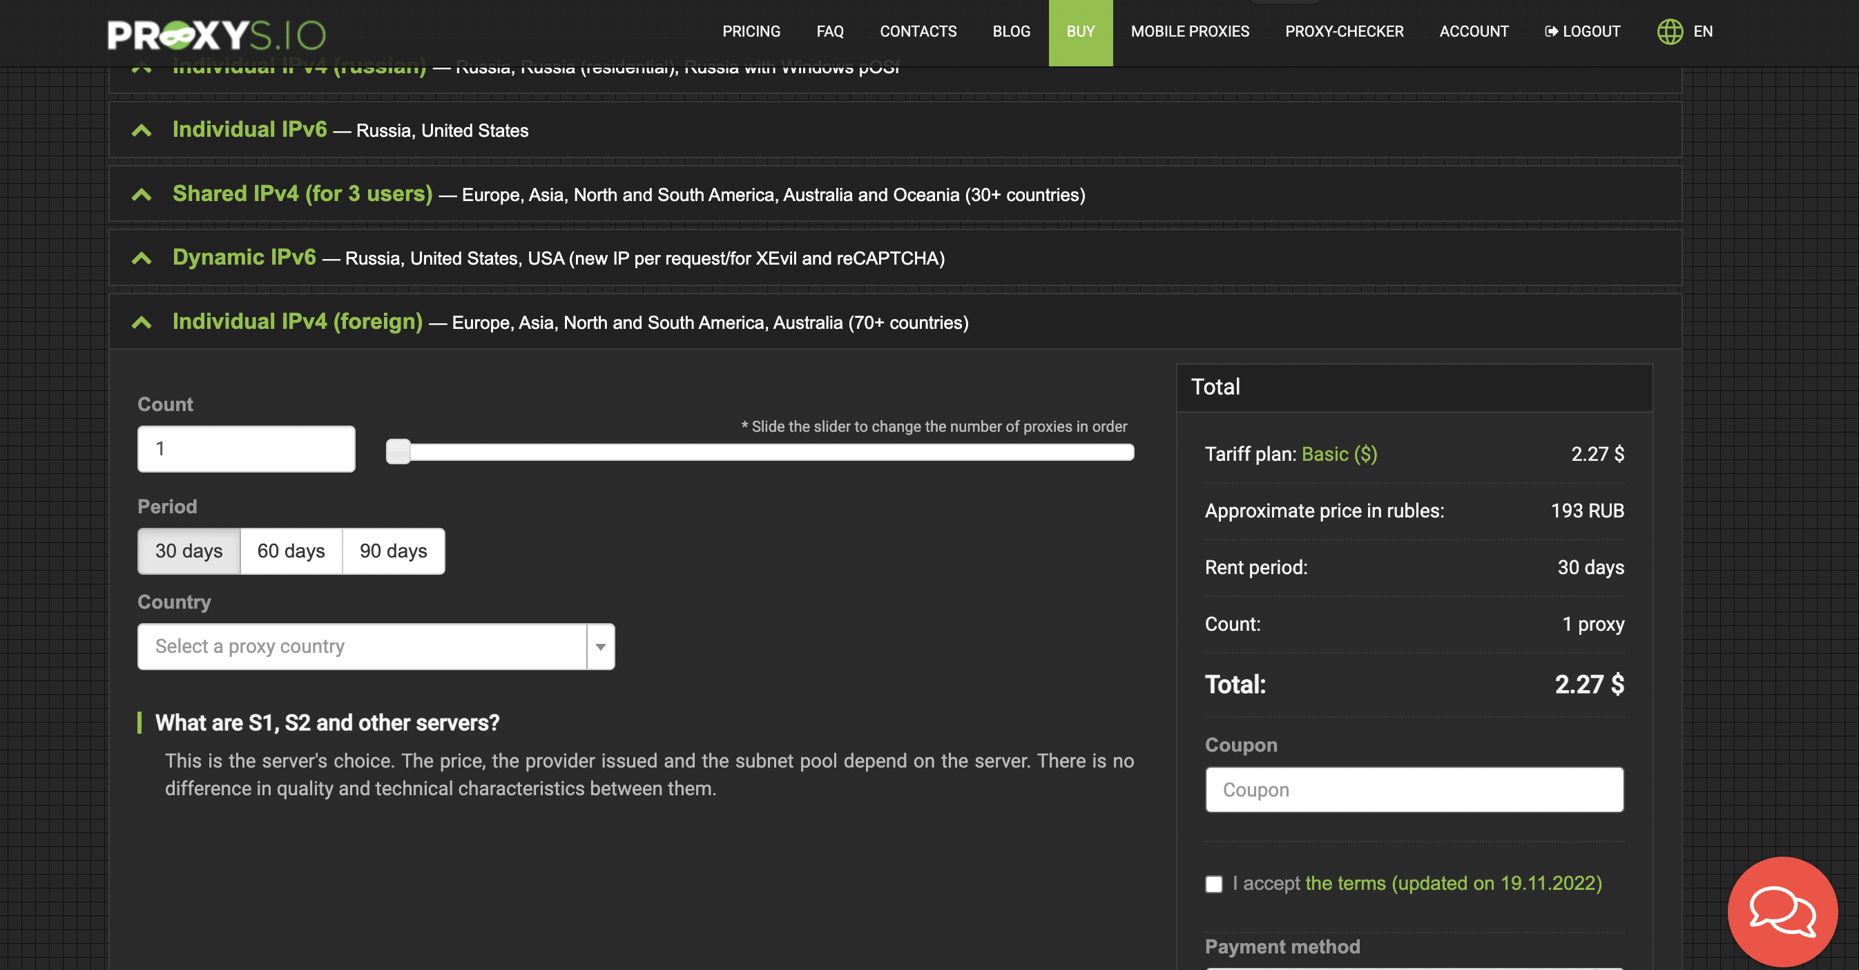The image size is (1859, 970).
Task: Go to PROXY-CHECKER
Action: pyautogui.click(x=1344, y=32)
